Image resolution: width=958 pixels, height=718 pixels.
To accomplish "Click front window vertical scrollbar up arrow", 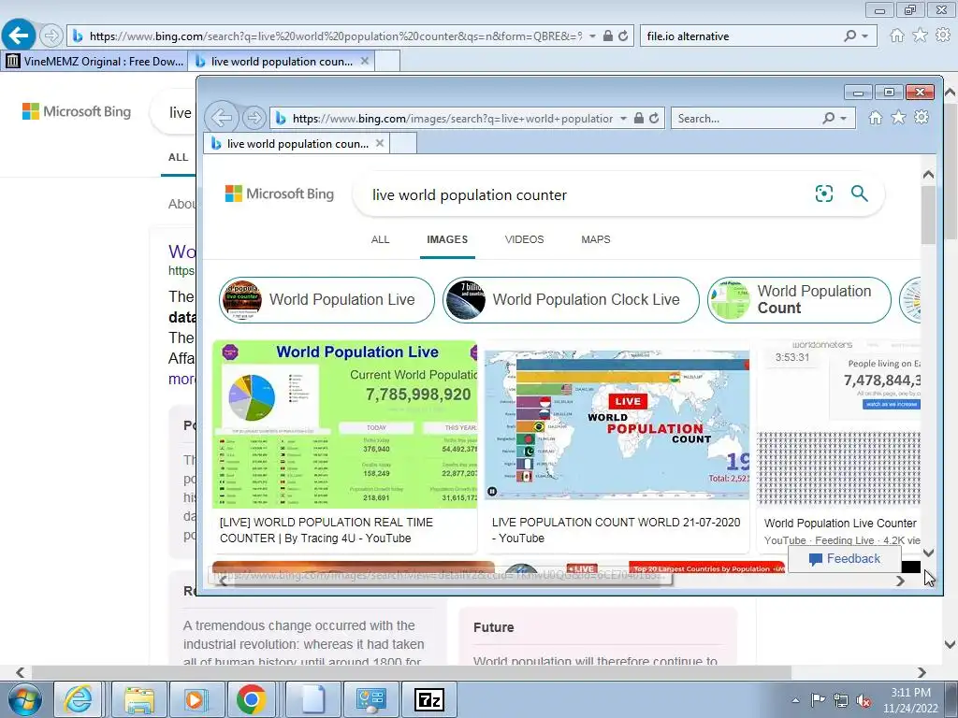I will click(928, 175).
